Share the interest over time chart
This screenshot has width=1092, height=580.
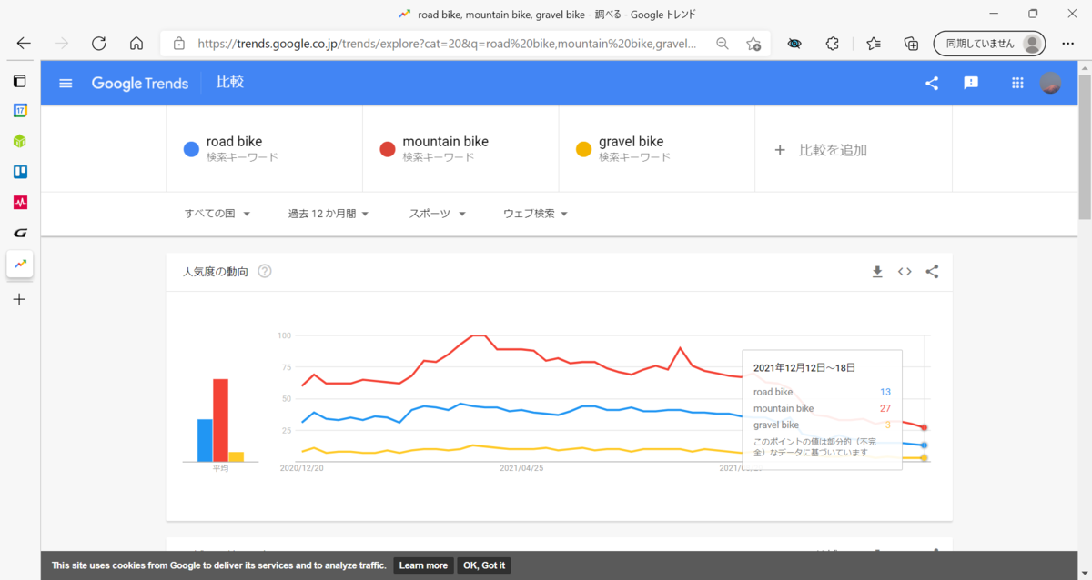click(x=932, y=271)
